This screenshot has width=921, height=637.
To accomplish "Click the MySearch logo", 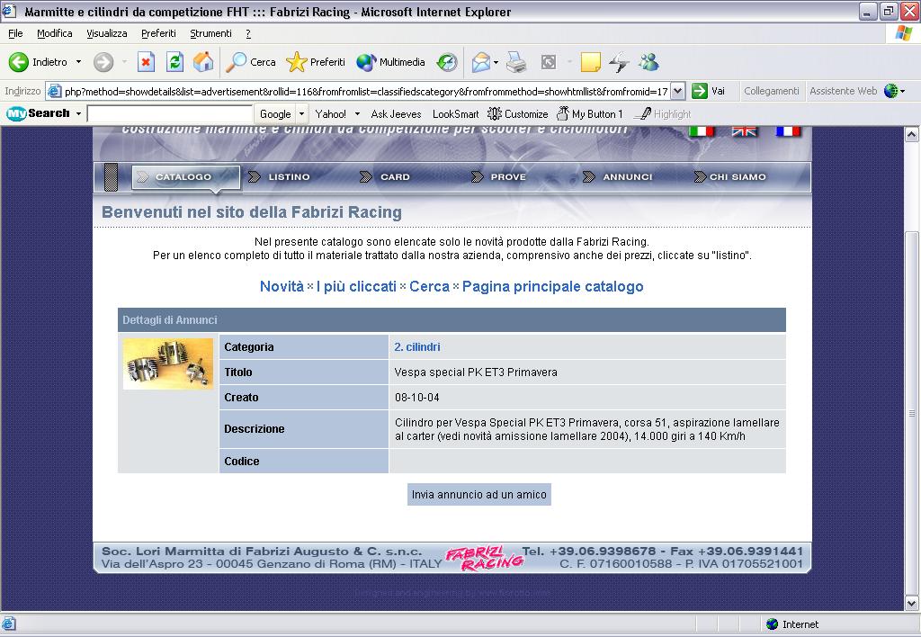I will click(x=38, y=113).
